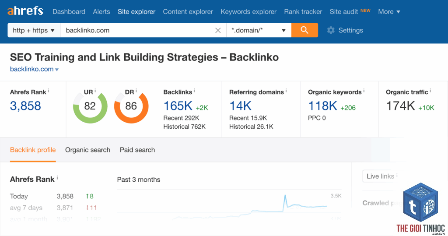Switch to Organic search tab
Viewport: 448px width, 236px height.
(x=87, y=150)
